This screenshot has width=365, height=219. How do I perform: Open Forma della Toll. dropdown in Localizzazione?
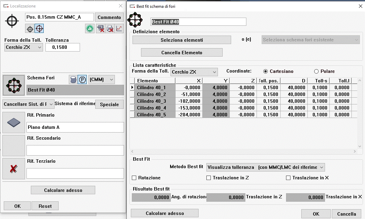(23, 47)
